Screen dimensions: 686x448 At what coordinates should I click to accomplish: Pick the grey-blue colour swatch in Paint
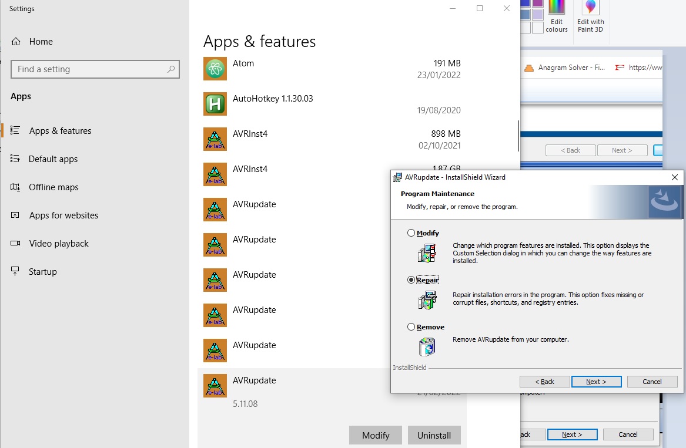click(526, 15)
